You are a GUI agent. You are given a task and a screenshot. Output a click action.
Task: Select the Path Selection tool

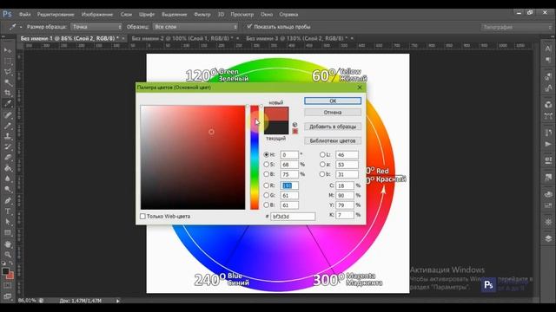click(x=8, y=222)
